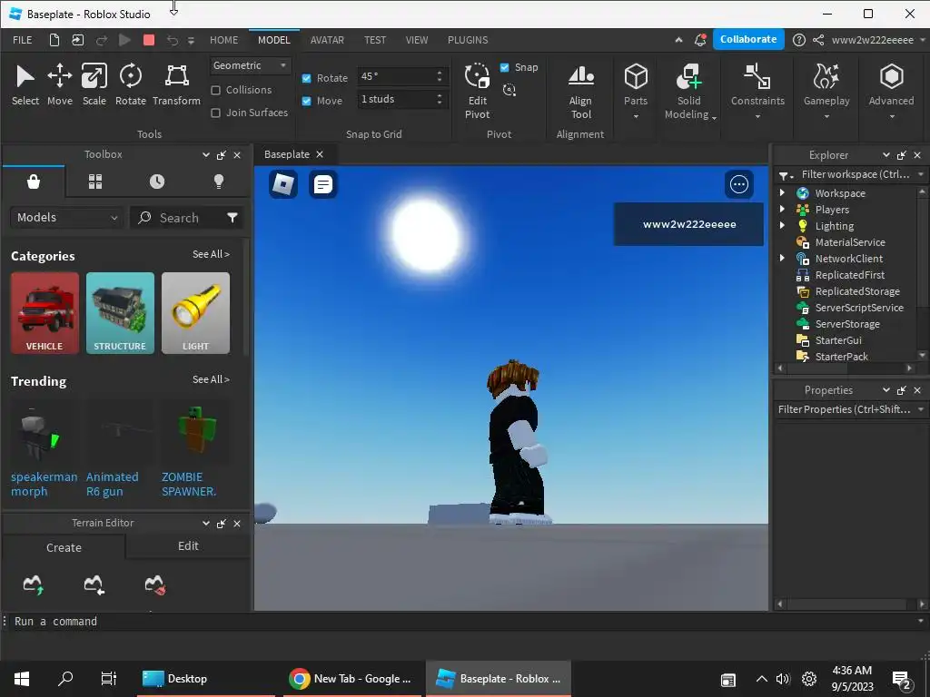Enable Join Surfaces checkbox
The width and height of the screenshot is (930, 697).
tap(216, 113)
